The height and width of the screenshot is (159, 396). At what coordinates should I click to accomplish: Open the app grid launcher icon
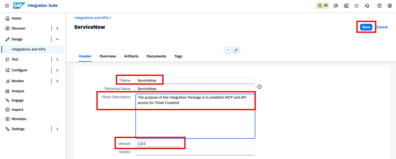pyautogui.click(x=357, y=6)
